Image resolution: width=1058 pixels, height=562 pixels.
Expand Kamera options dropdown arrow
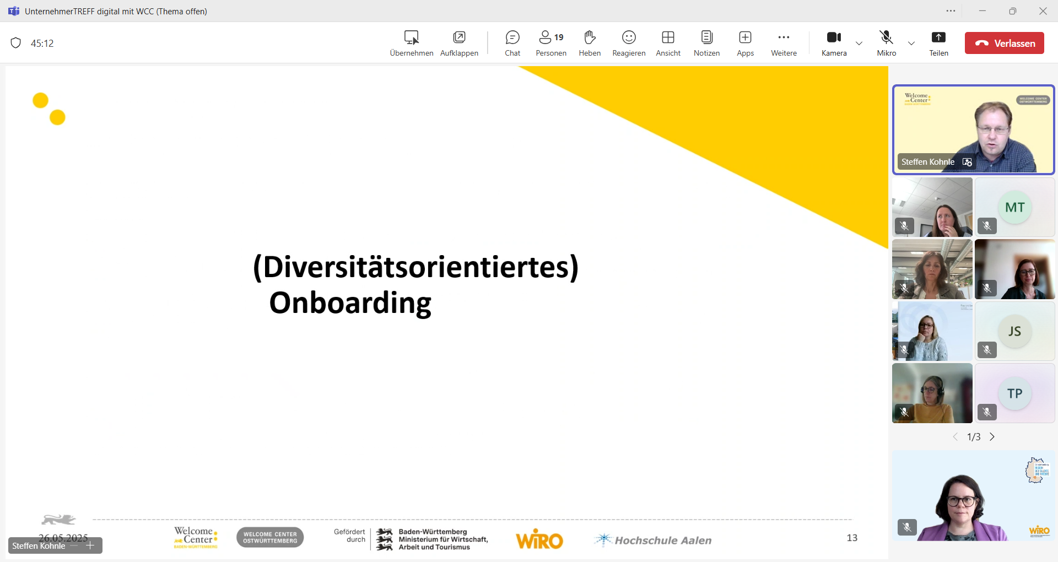[x=859, y=44]
